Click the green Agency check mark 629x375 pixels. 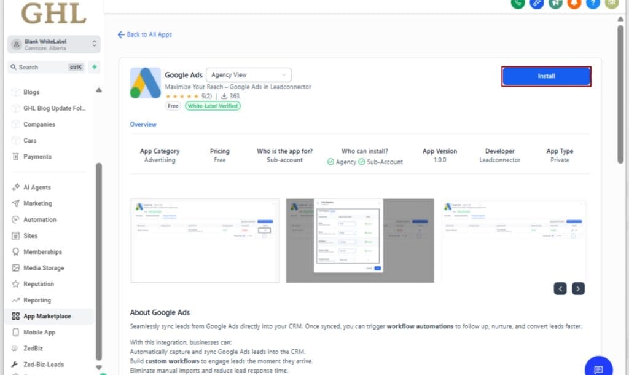pos(330,162)
